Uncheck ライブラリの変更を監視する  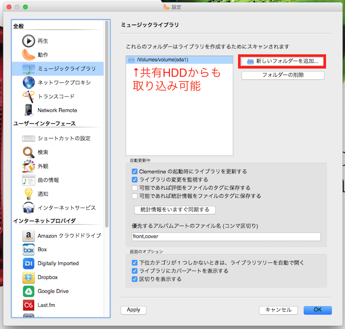click(x=135, y=179)
